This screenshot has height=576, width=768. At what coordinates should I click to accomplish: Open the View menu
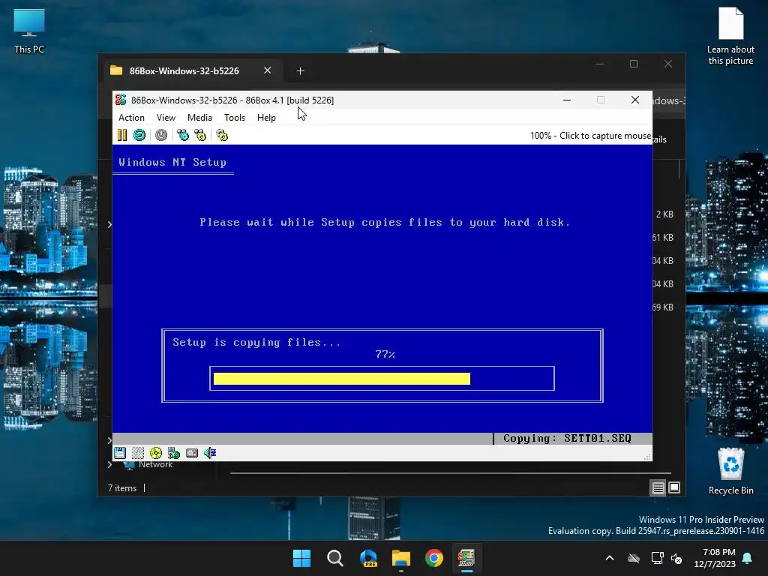point(166,118)
